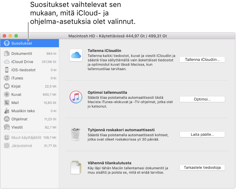Click the Kirjat book icon
This screenshot has width=236, height=189.
click(7, 86)
